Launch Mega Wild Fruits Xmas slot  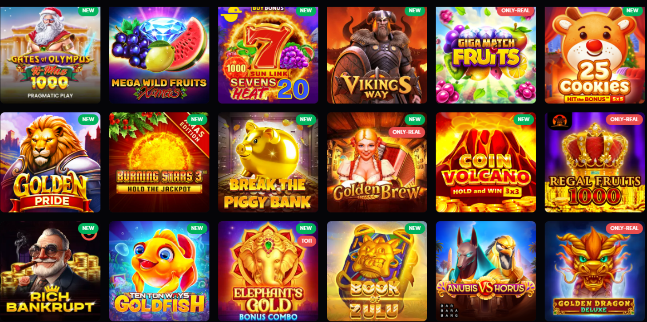(159, 55)
